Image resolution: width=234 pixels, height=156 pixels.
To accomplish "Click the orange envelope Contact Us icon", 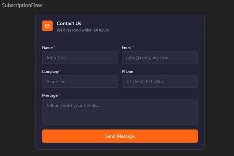I will click(x=47, y=26).
